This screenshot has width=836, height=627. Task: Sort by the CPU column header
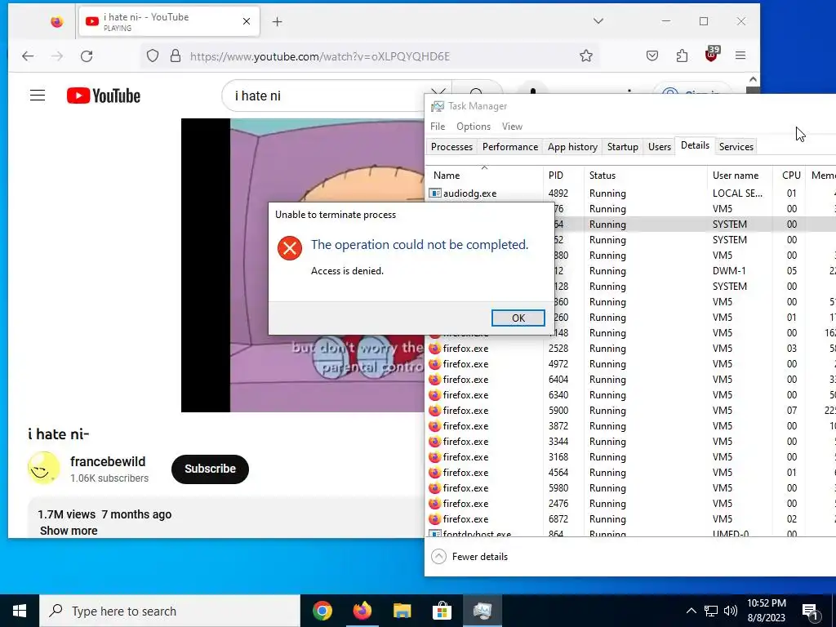click(791, 176)
